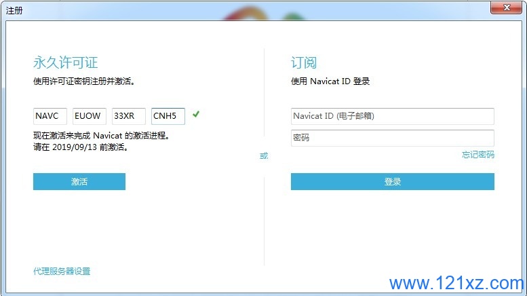Click the 使用许可证密钥注册并激活 text
The image size is (527, 296).
(83, 81)
